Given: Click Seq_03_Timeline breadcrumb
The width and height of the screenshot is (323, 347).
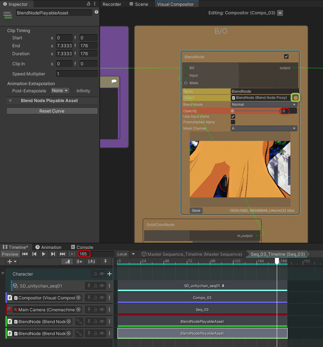Looking at the screenshot, I should click(277, 254).
